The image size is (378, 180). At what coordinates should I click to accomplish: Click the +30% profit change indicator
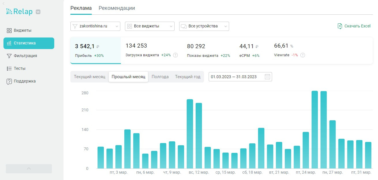pos(99,55)
